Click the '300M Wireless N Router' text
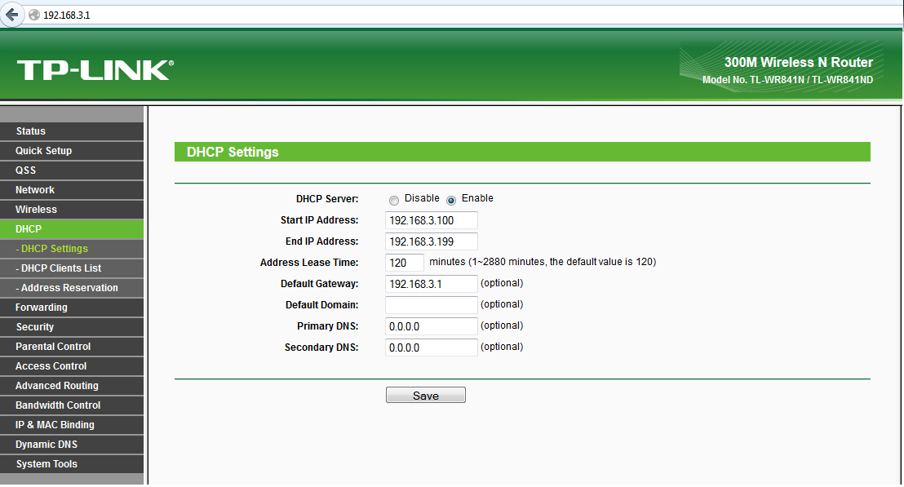Screen dimensions: 904x487 tap(799, 62)
